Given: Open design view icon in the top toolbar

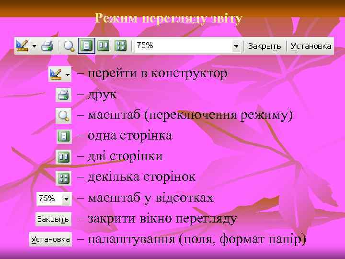Looking at the screenshot, I should click(x=22, y=46).
